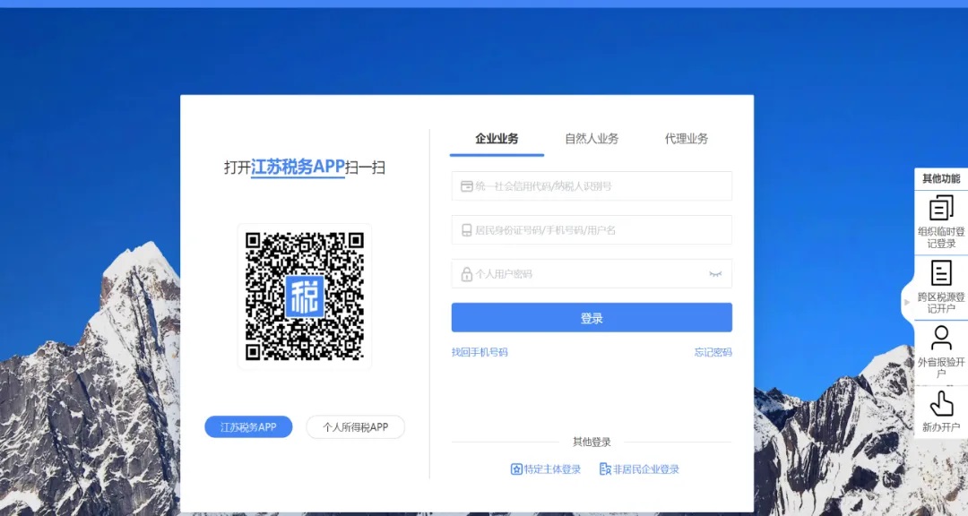This screenshot has width=968, height=516.
Task: Switch to 个人所得税APP QR code
Action: point(355,427)
